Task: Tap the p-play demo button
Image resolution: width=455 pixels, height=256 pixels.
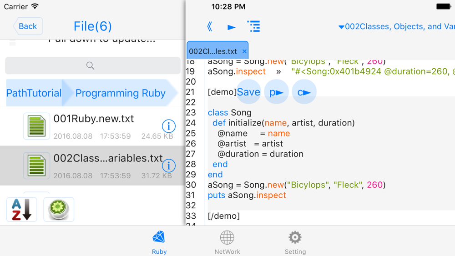Action: tap(276, 92)
